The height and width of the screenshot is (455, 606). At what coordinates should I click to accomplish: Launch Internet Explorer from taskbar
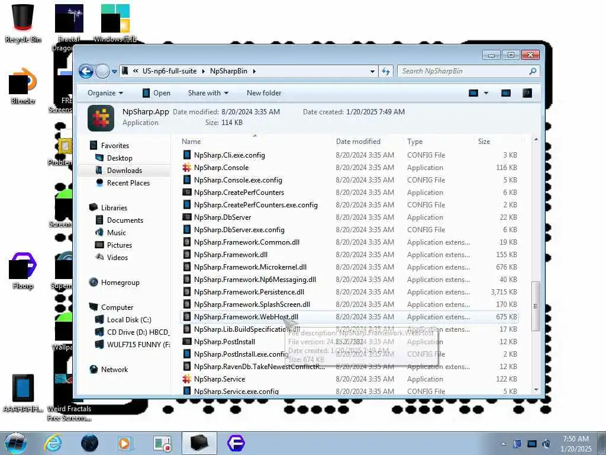tap(53, 443)
